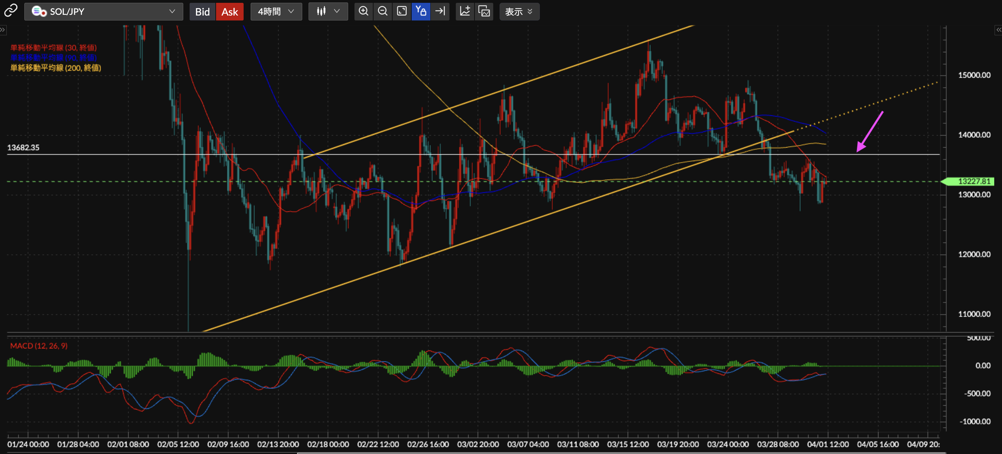
Task: Click the 13682.35 horizontal line label
Action: click(x=23, y=148)
